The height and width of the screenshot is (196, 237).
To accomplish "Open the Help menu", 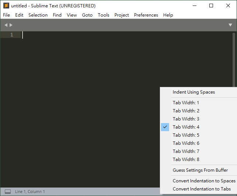I will (168, 15).
